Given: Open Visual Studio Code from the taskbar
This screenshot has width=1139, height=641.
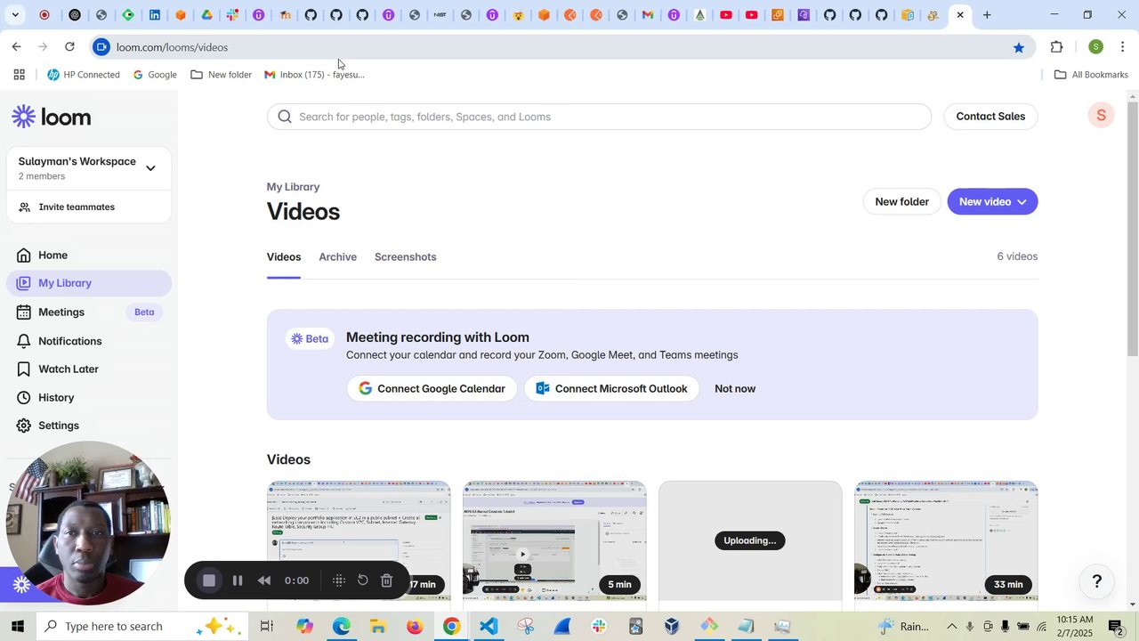Looking at the screenshot, I should 489,627.
